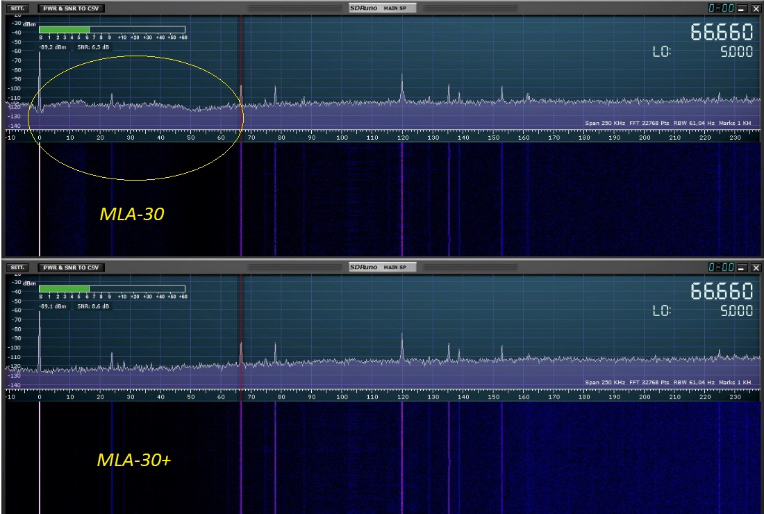Image resolution: width=764 pixels, height=514 pixels.
Task: Click Span 250 KHz text in lower window
Action: 605,383
